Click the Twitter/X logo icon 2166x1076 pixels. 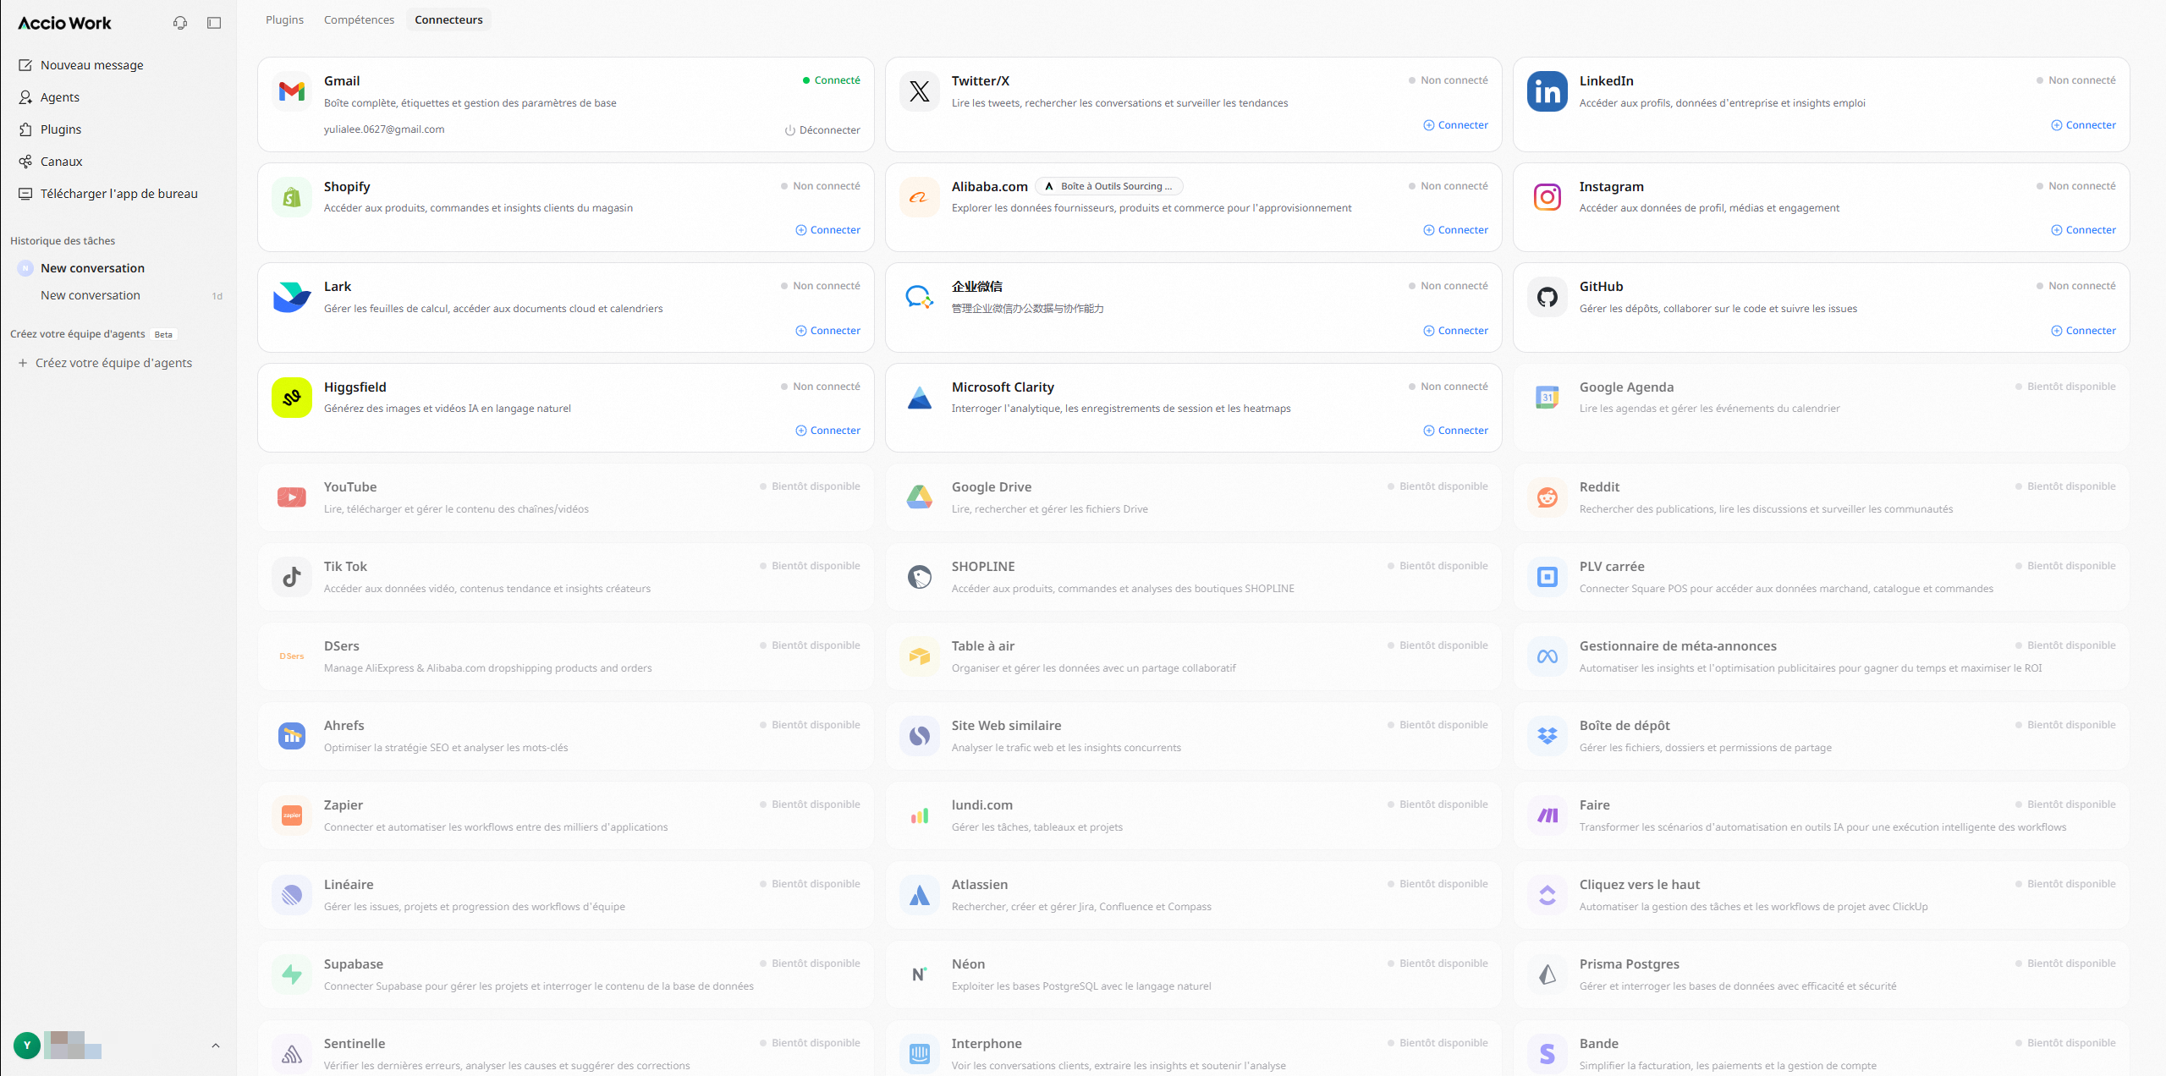point(920,91)
